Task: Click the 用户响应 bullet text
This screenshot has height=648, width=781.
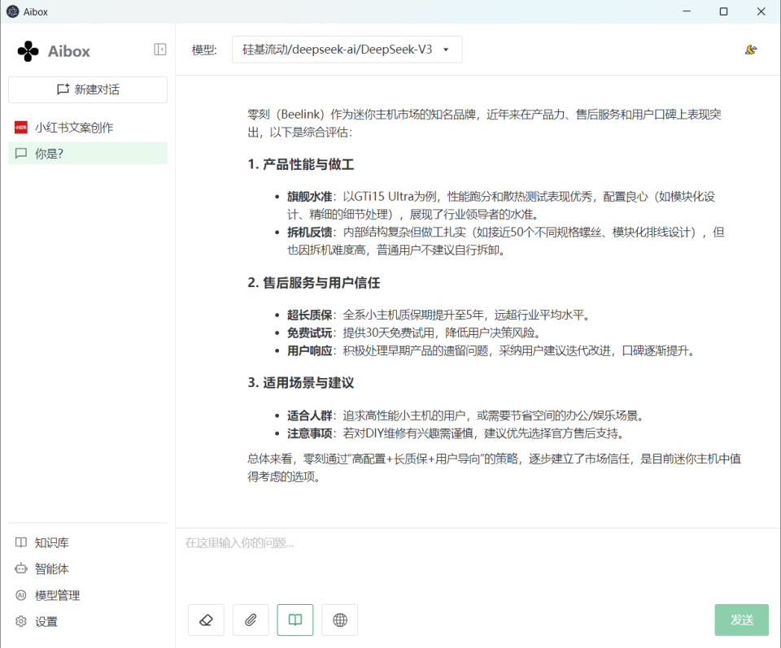Action: point(491,351)
